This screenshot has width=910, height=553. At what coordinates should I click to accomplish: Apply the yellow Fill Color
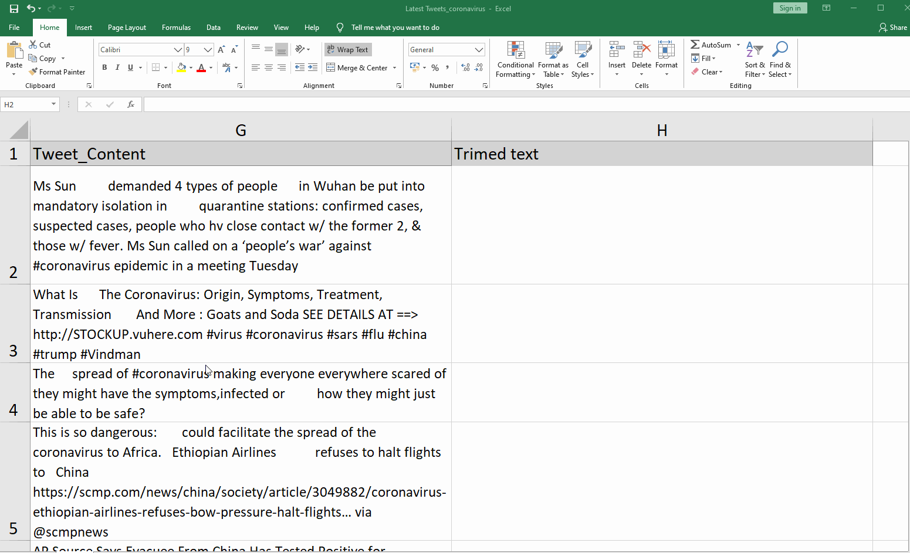181,67
